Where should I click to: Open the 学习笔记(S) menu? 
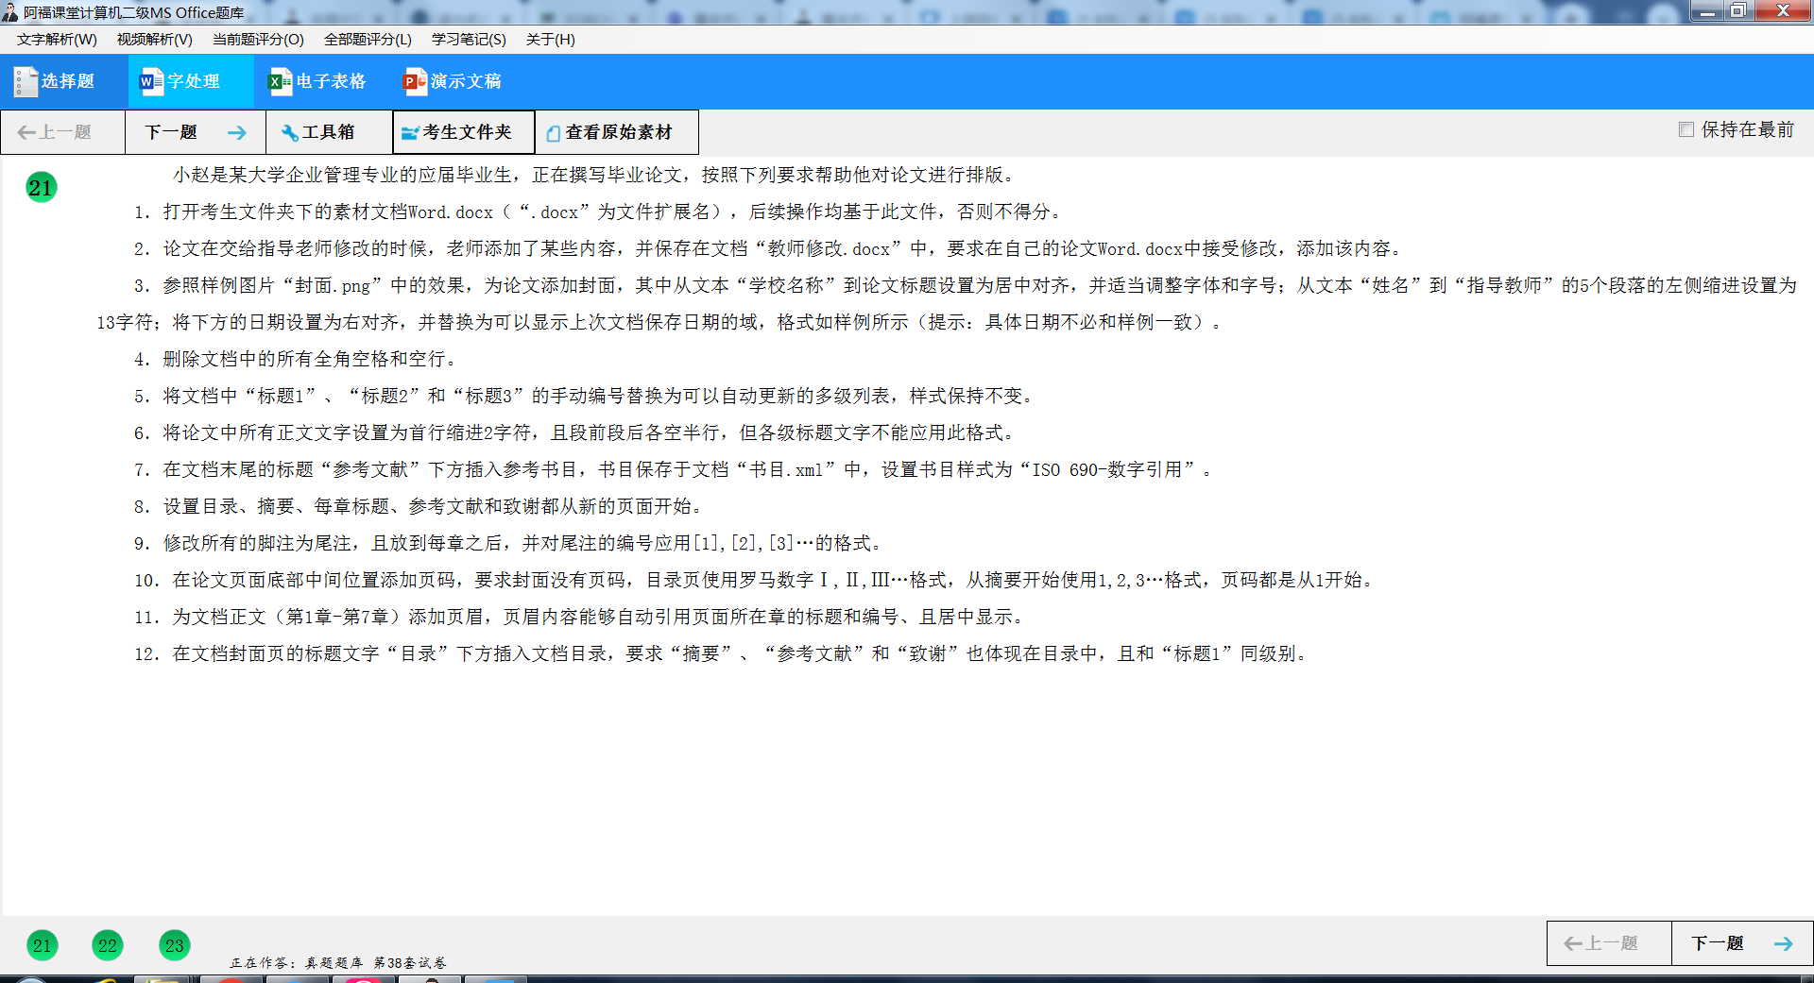(468, 40)
